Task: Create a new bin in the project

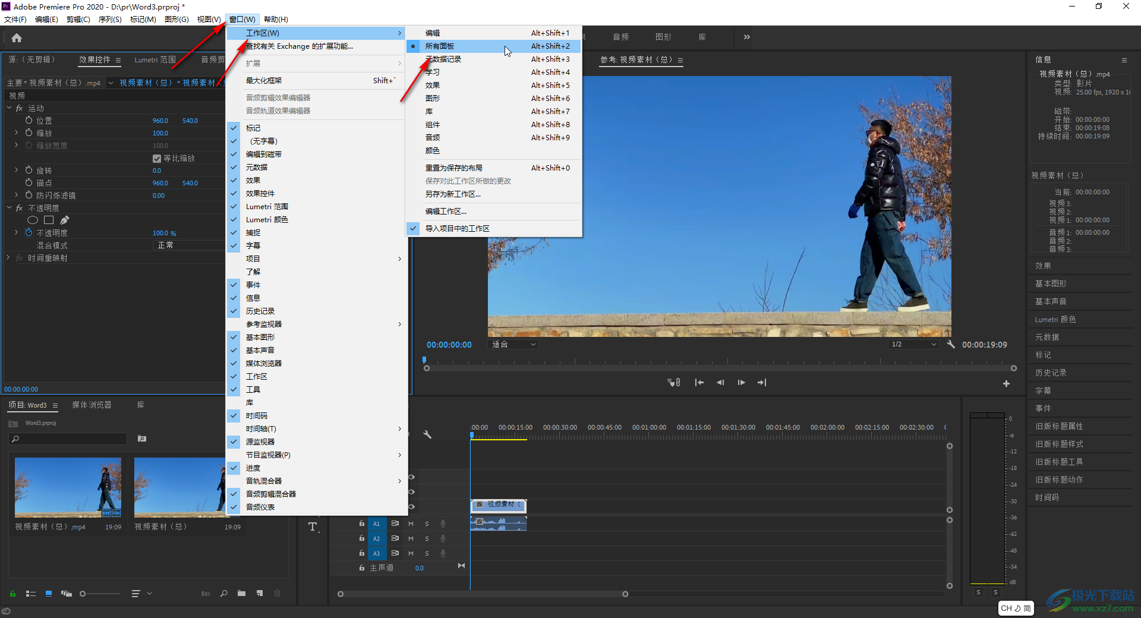Action: click(241, 594)
